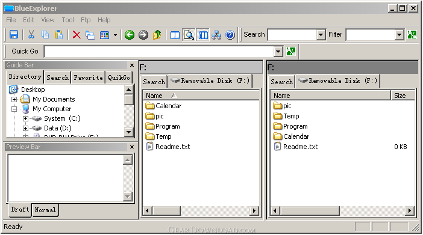Select Calendar folder icon in left pane
This screenshot has height=235, width=423.
pos(149,106)
